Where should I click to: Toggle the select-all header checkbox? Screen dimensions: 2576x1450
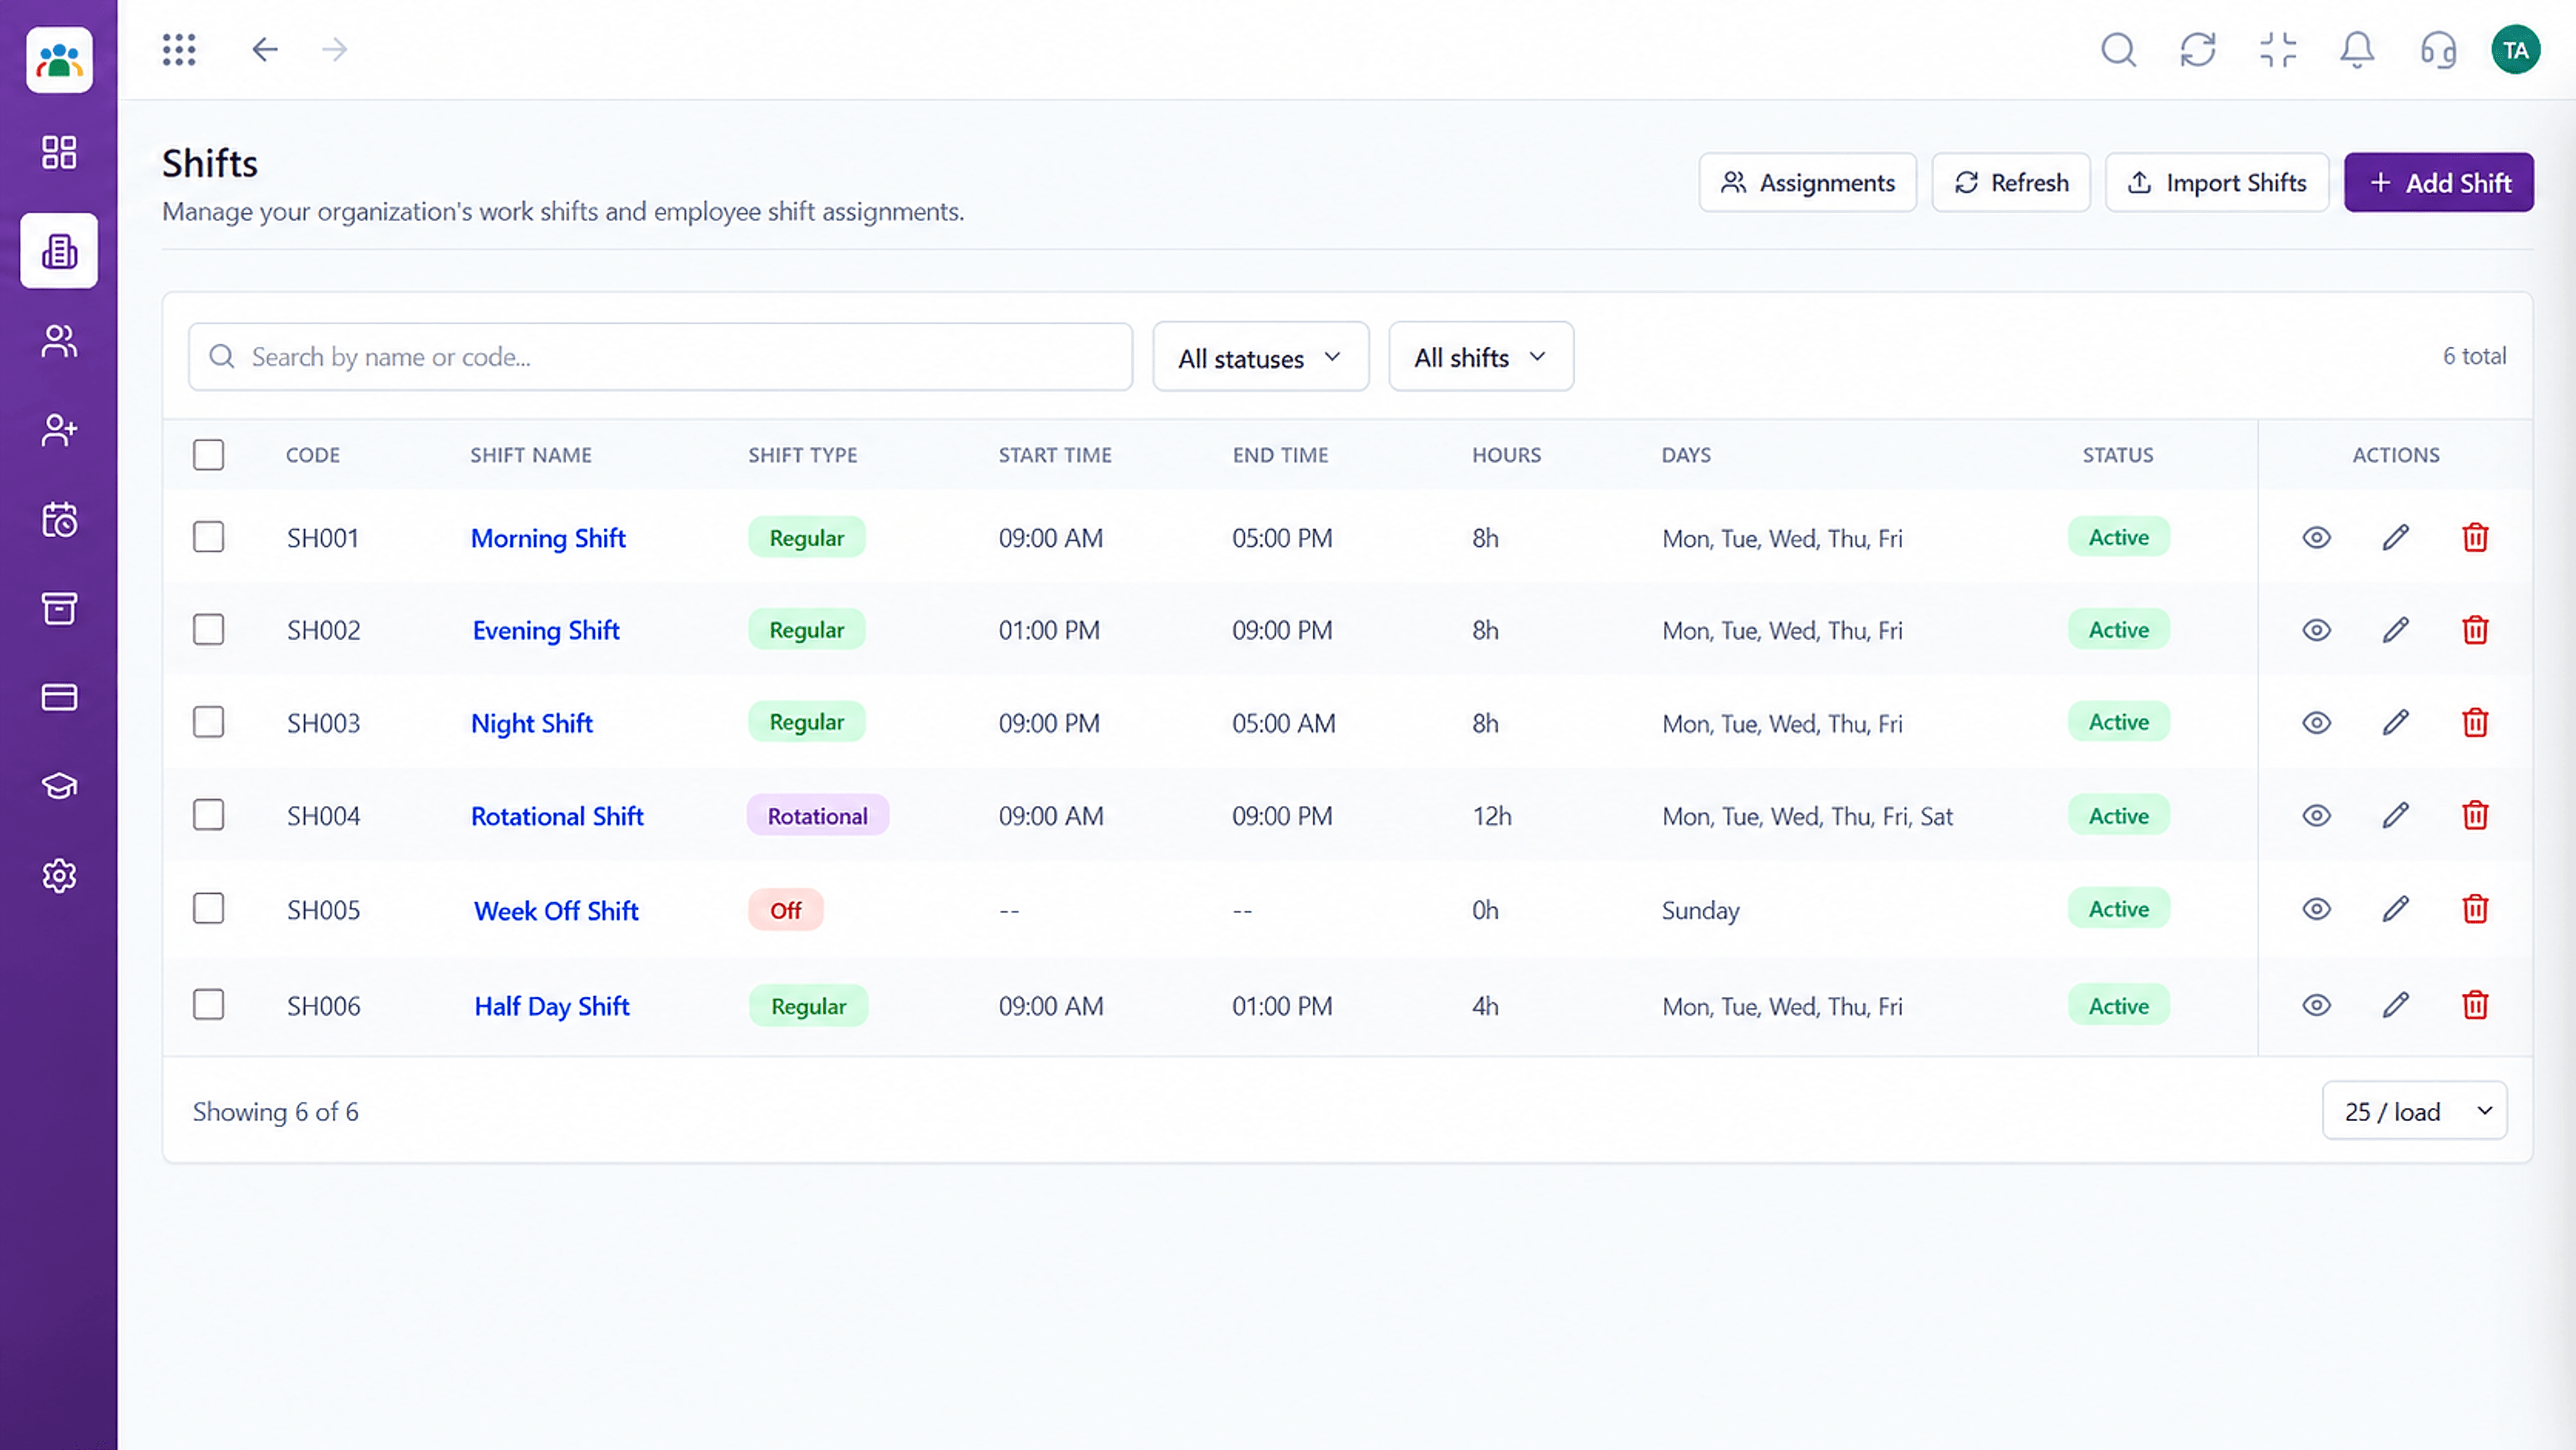208,455
